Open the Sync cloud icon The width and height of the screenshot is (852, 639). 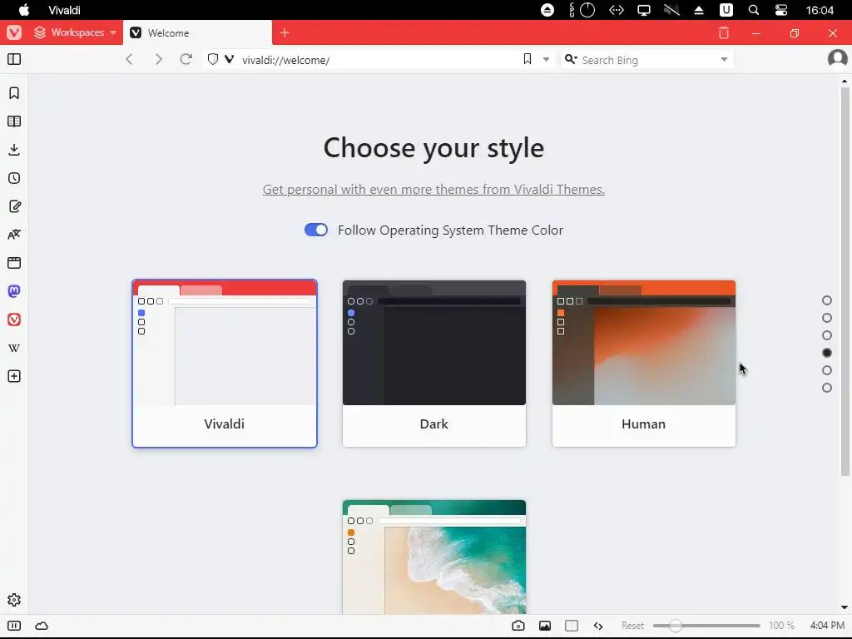pos(42,626)
